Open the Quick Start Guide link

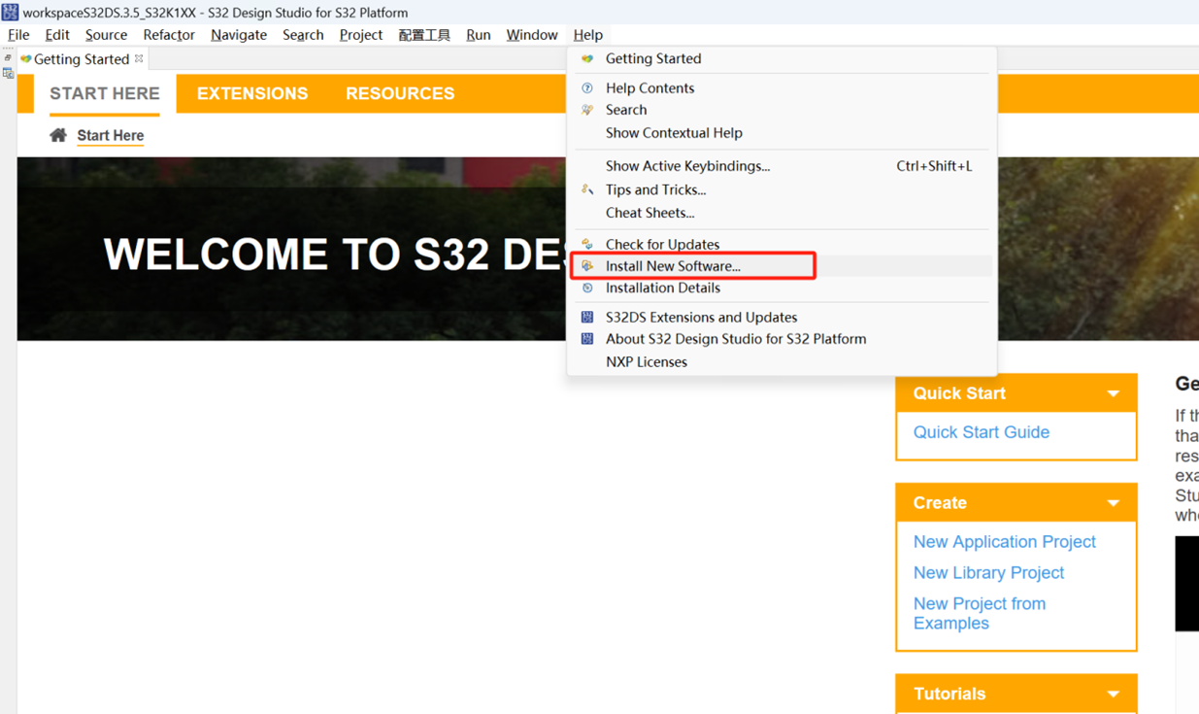(981, 432)
